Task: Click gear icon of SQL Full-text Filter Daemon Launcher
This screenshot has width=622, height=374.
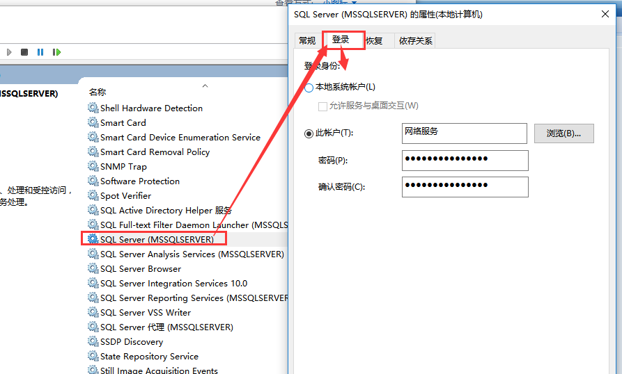Action: tap(93, 225)
